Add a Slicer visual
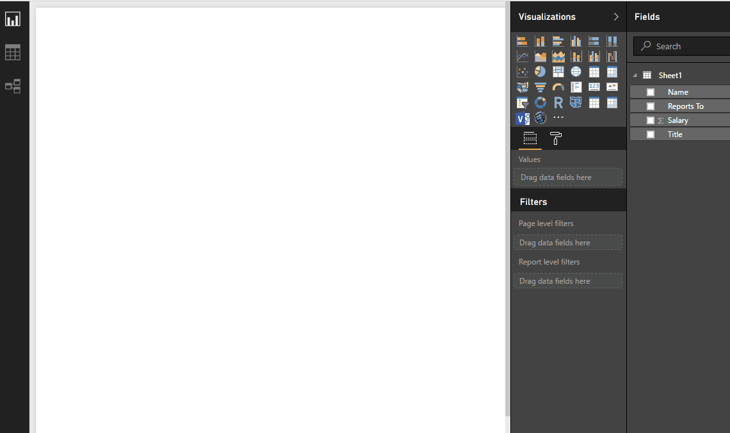 [523, 103]
